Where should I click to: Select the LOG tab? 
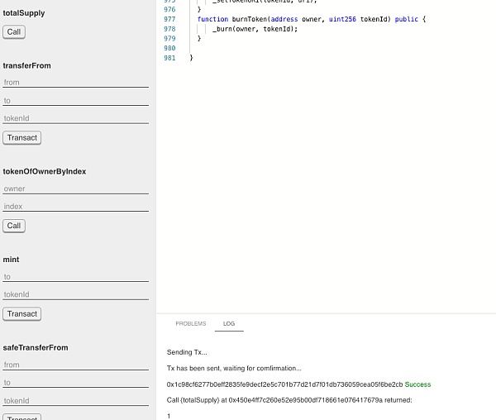(229, 323)
